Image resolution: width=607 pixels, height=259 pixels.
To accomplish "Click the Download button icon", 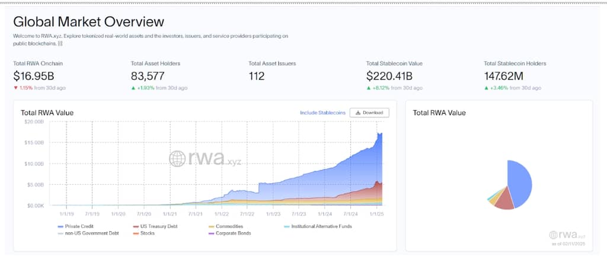I will click(x=358, y=113).
